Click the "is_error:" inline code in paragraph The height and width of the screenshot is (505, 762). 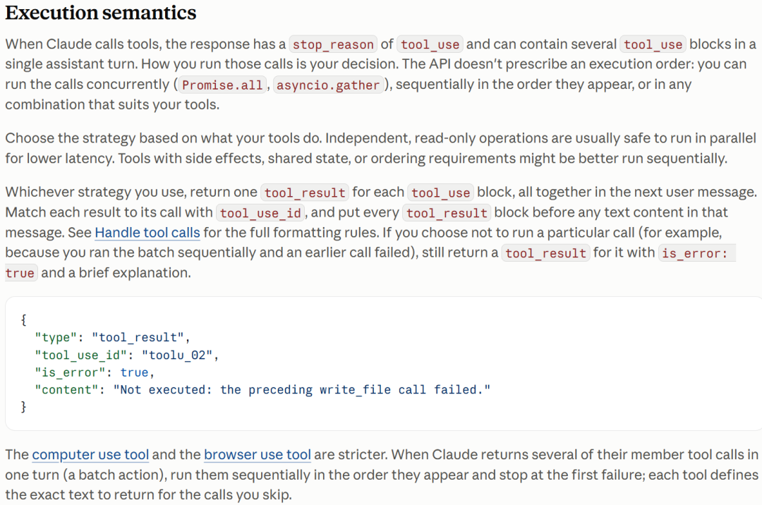(x=697, y=253)
